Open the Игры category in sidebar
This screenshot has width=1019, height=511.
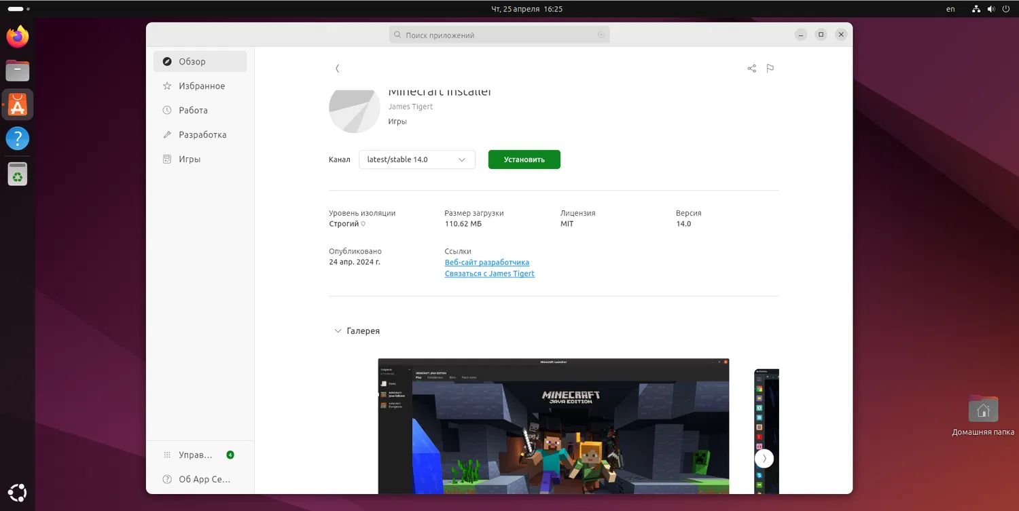coord(200,159)
